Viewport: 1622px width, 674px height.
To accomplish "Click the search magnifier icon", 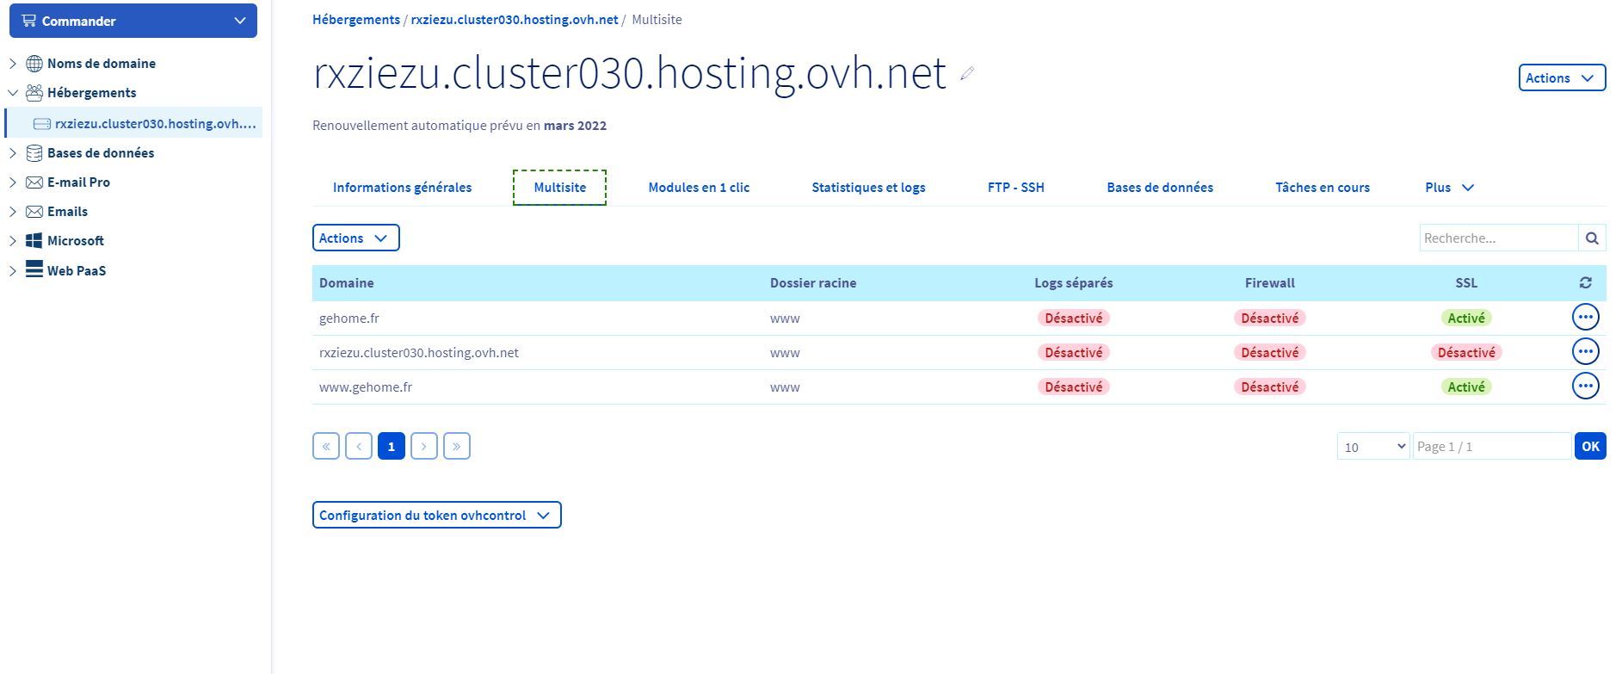I will click(x=1592, y=238).
